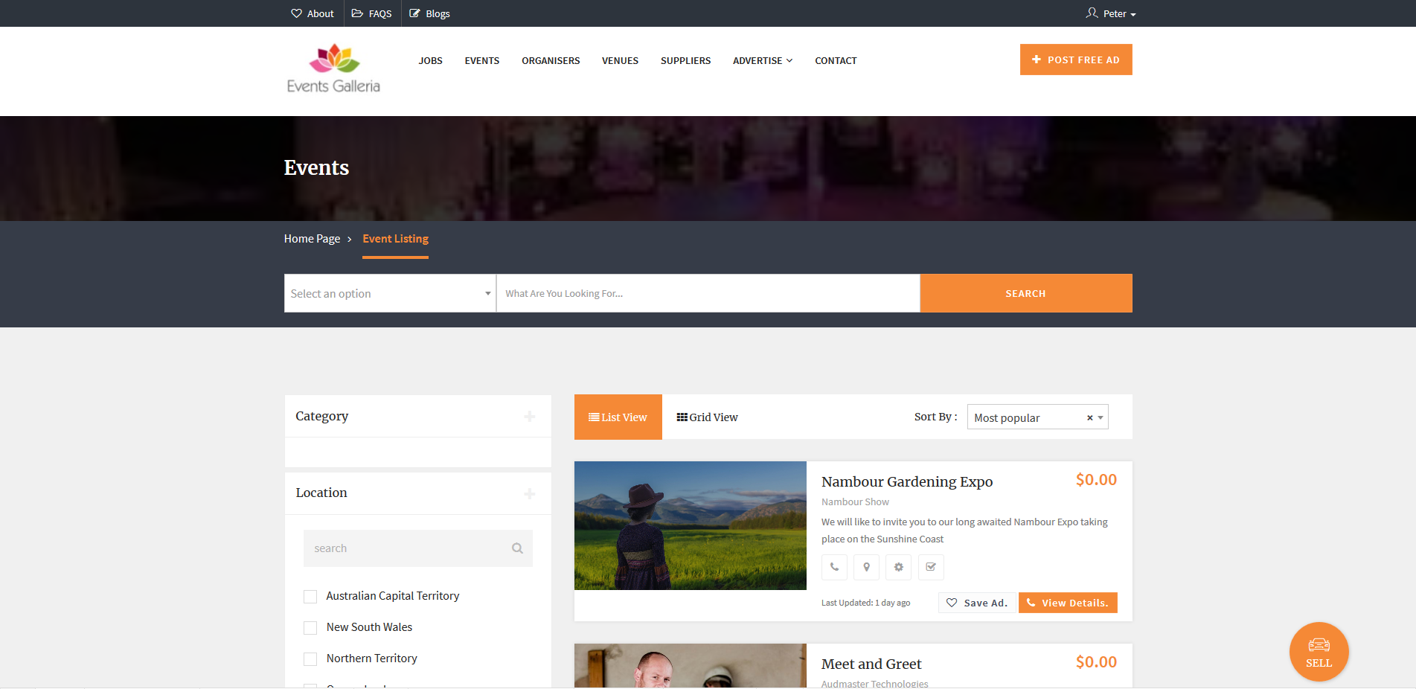Open the SELL floating button
This screenshot has width=1416, height=689.
1319,651
